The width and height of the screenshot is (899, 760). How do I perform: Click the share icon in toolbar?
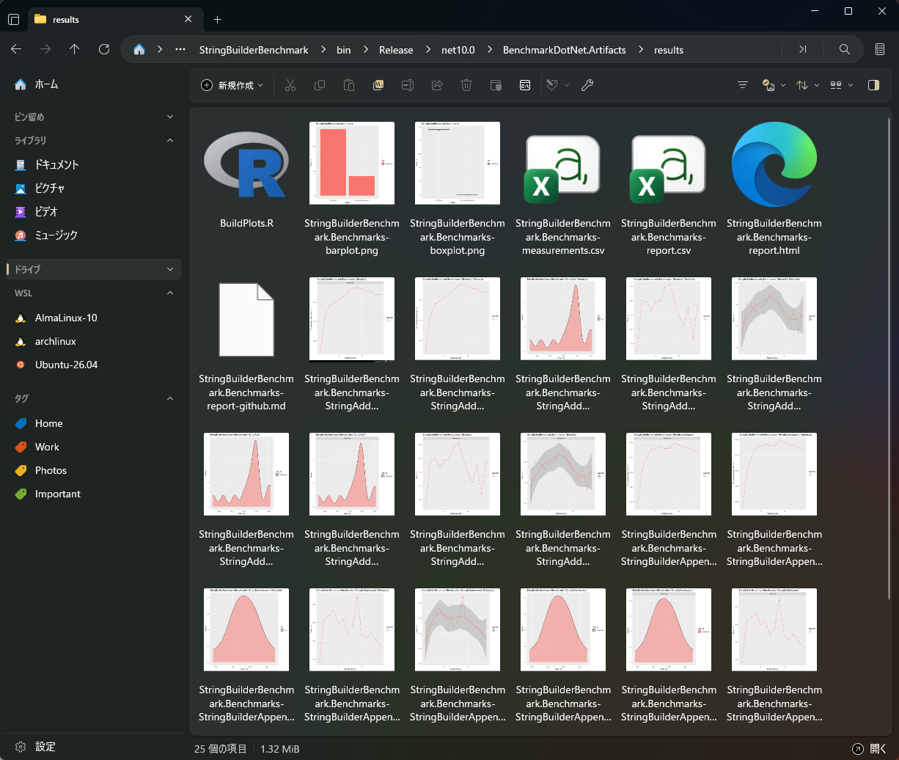437,85
